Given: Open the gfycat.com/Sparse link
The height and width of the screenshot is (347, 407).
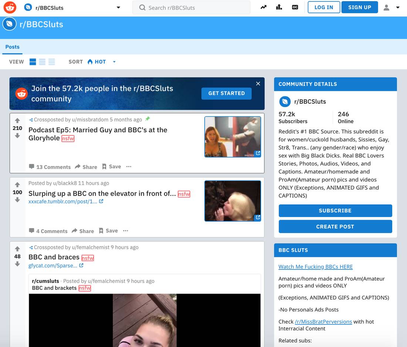Looking at the screenshot, I should click(53, 266).
